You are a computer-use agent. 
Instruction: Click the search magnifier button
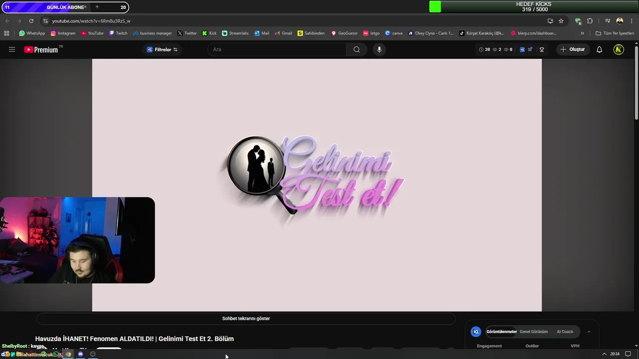pos(356,49)
